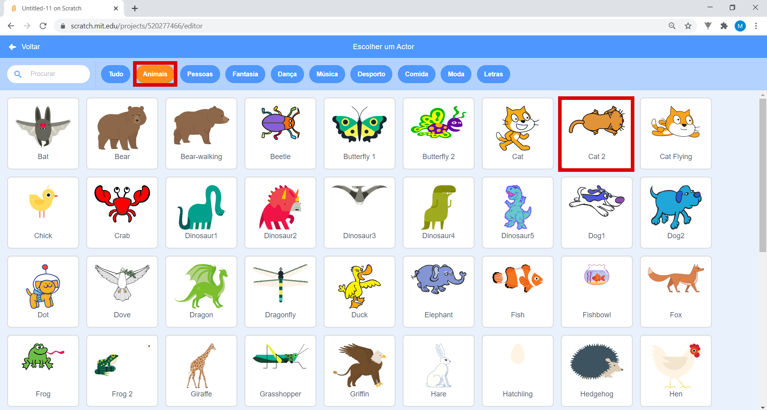Choose the Dinosaur3 sprite
This screenshot has width=767, height=410.
(360, 213)
